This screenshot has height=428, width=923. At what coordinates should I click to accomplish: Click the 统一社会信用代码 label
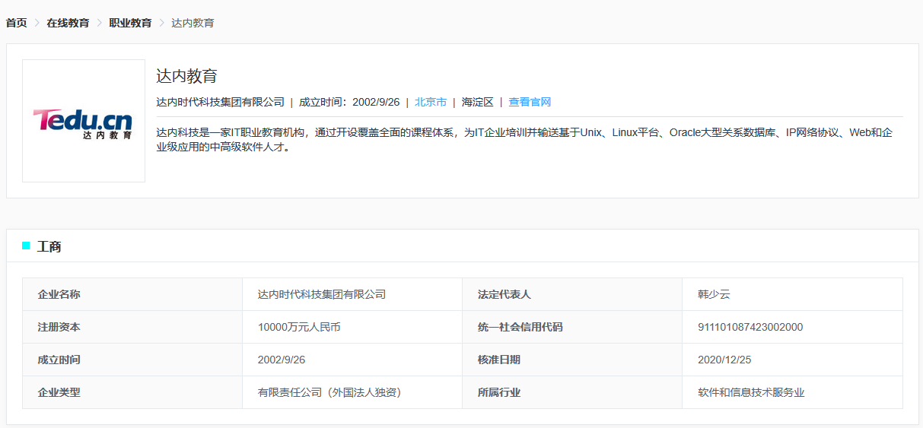[520, 327]
